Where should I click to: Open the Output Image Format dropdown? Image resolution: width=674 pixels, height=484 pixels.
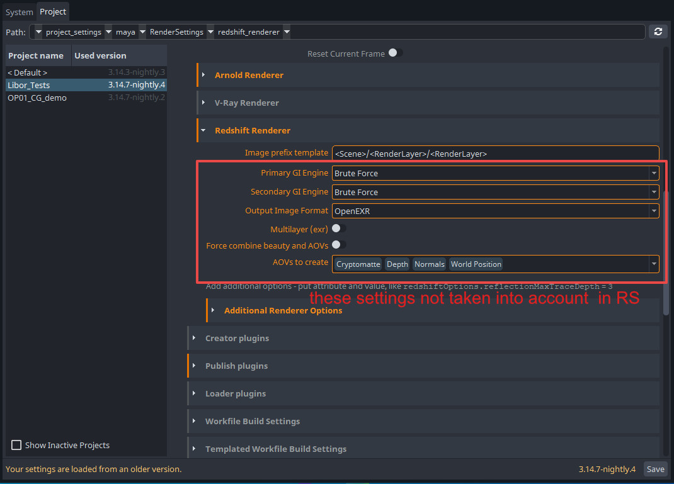[x=495, y=211]
